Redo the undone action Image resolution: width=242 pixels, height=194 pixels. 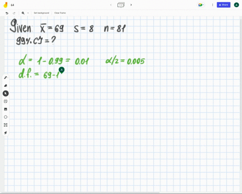coord(14,13)
